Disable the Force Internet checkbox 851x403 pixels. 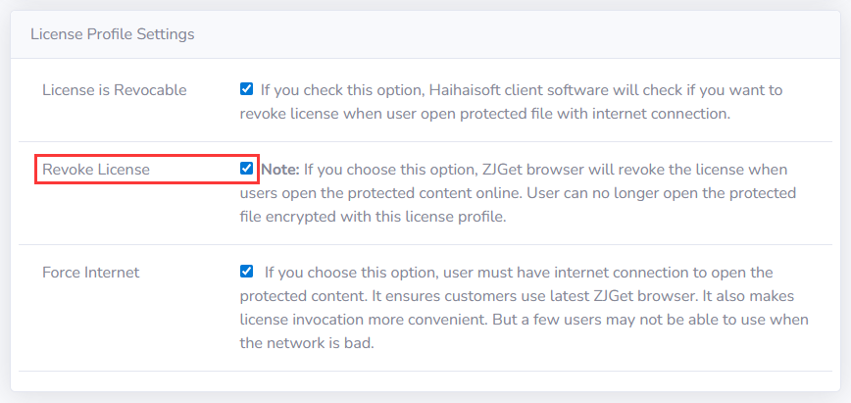tap(246, 272)
